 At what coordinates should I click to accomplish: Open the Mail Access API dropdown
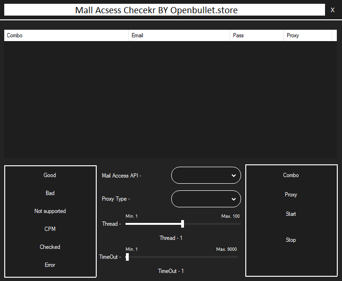(206, 175)
